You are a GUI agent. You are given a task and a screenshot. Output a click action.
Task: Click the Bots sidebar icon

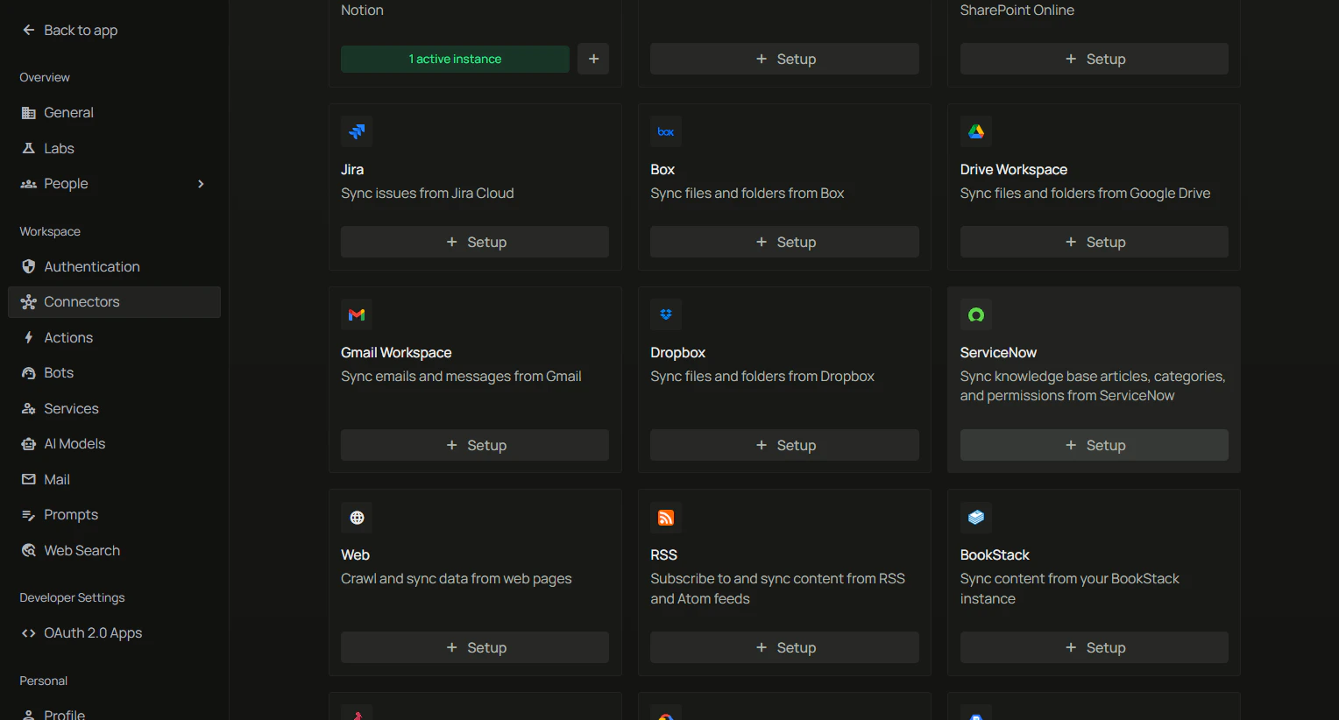[29, 373]
